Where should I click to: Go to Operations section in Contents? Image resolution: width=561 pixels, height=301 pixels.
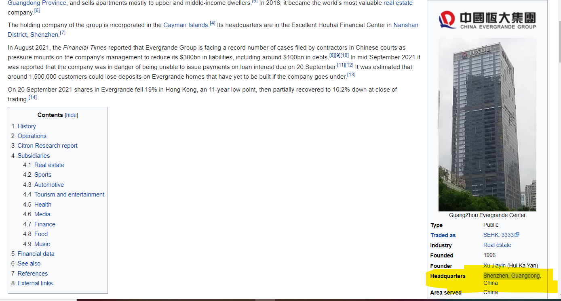click(32, 136)
